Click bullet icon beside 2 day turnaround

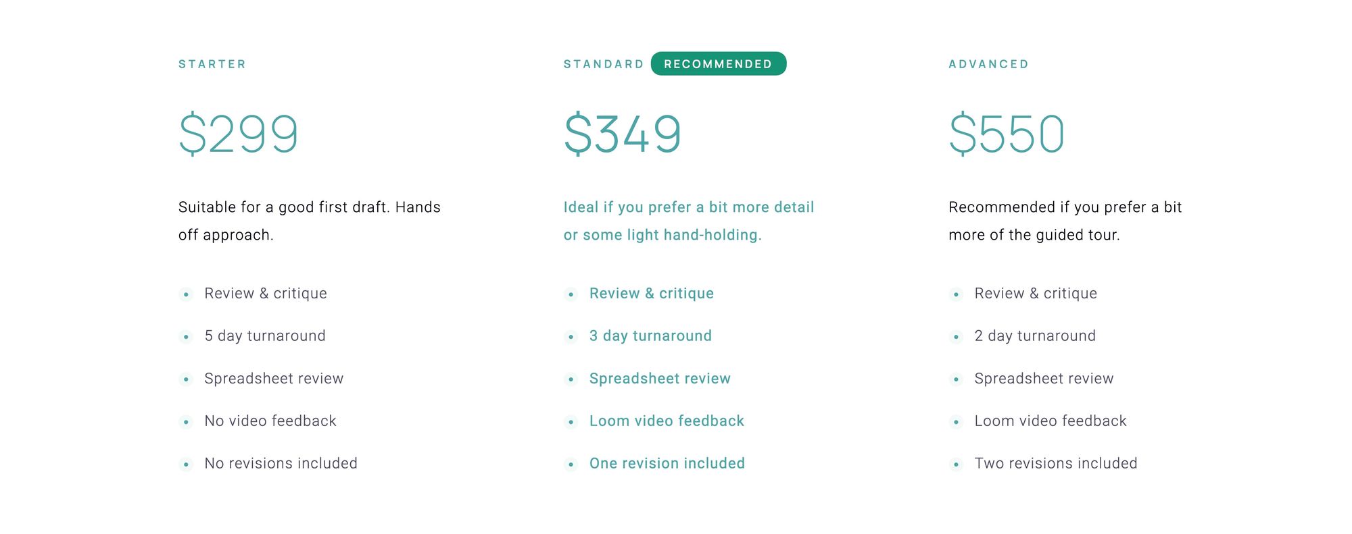(x=956, y=336)
